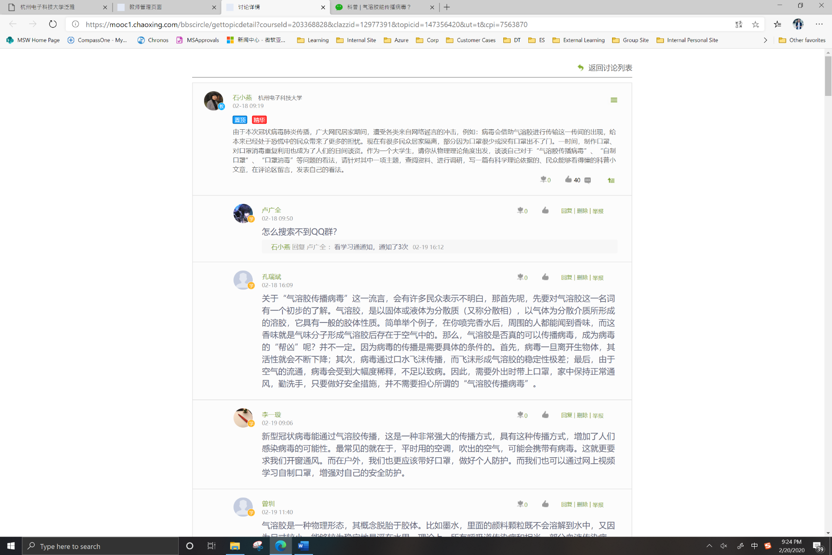
Task: Open browser settings and more menu
Action: pos(819,24)
